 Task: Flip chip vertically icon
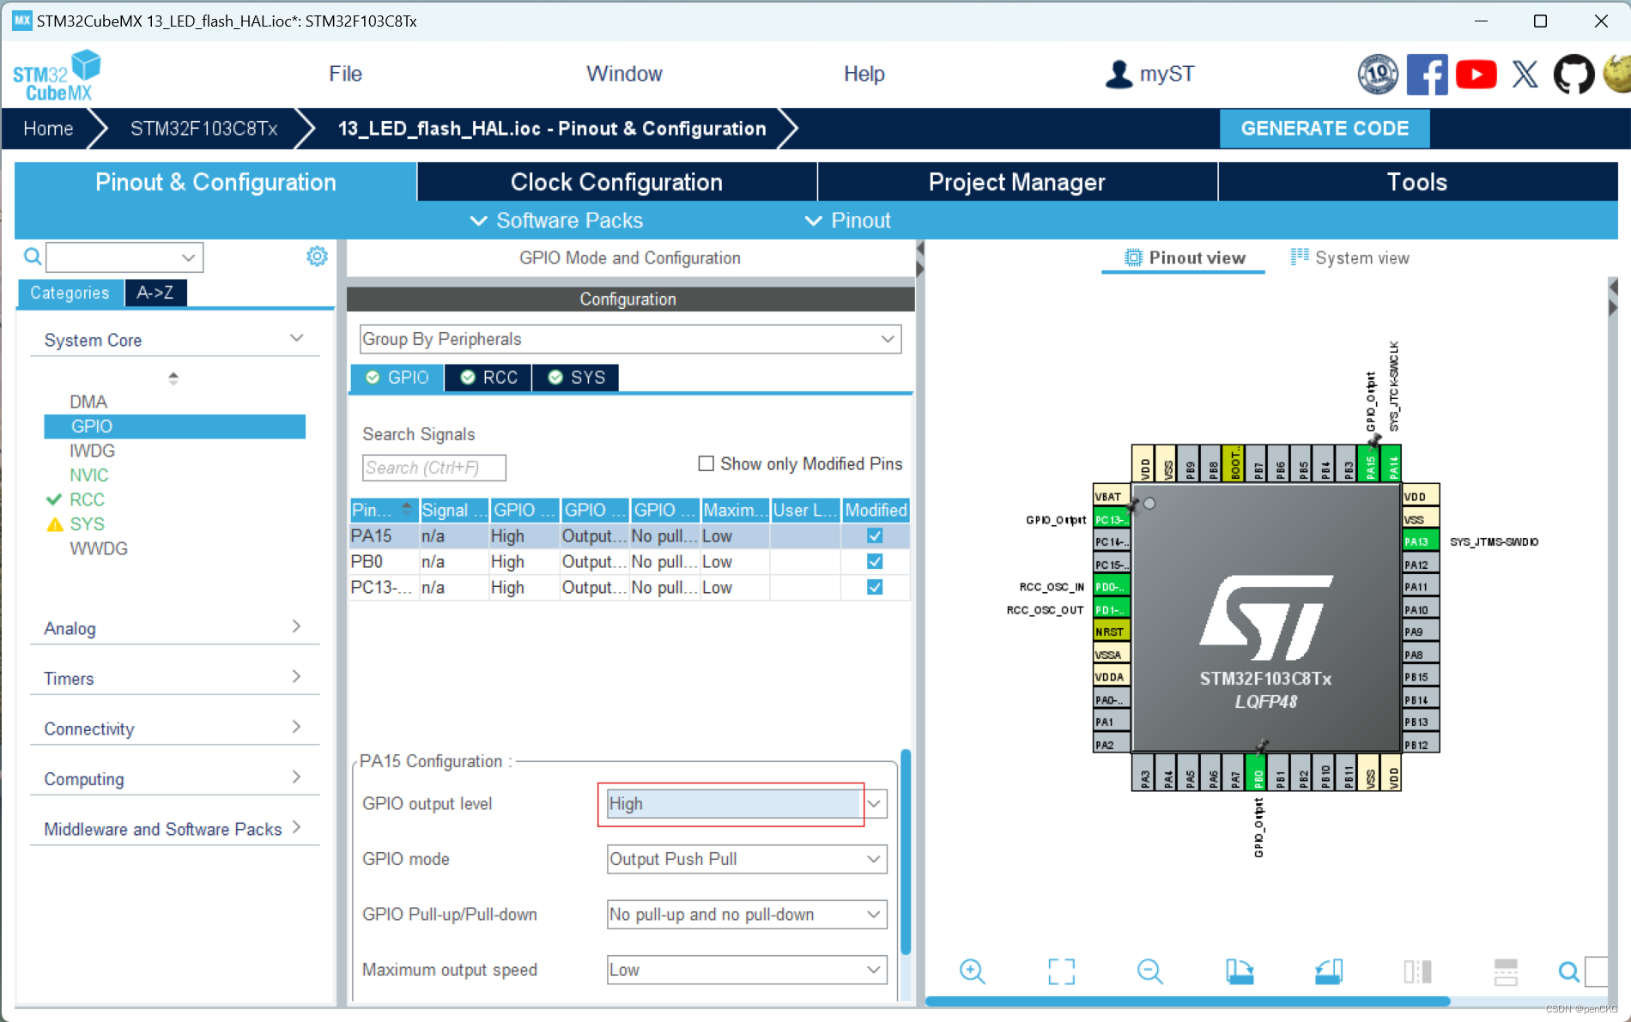click(x=1506, y=971)
